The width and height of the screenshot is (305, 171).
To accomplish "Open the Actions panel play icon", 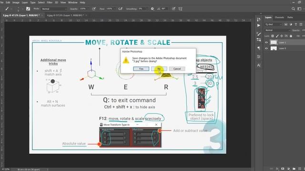I will tap(258, 25).
